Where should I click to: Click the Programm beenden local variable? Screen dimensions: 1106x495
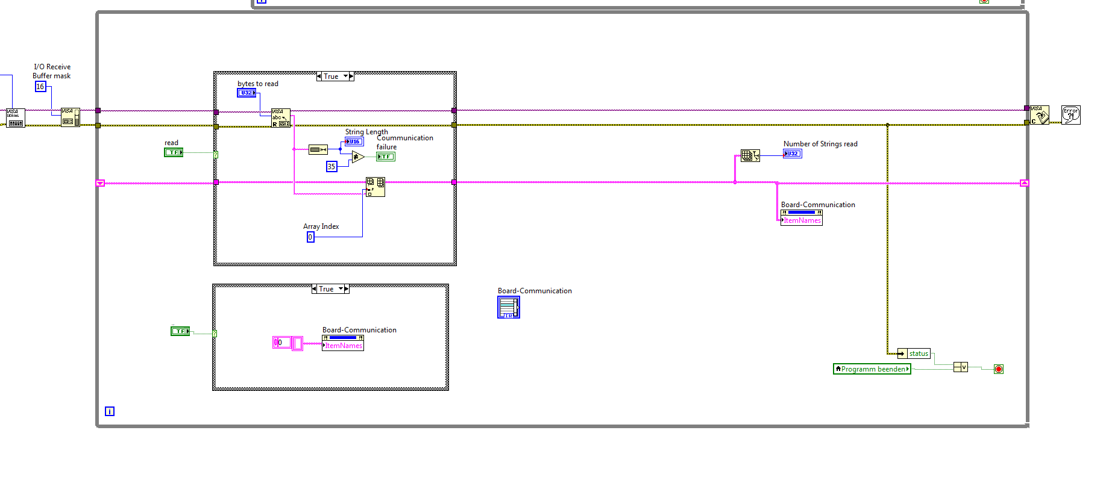tap(872, 369)
